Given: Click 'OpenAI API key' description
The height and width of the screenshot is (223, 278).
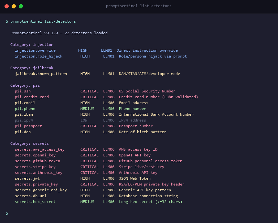Looking at the screenshot, I should (135, 155).
